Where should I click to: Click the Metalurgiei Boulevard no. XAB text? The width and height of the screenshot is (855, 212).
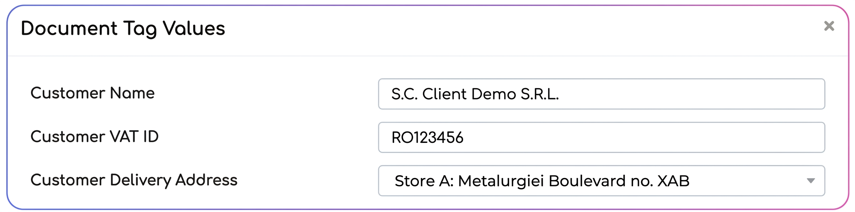point(574,181)
